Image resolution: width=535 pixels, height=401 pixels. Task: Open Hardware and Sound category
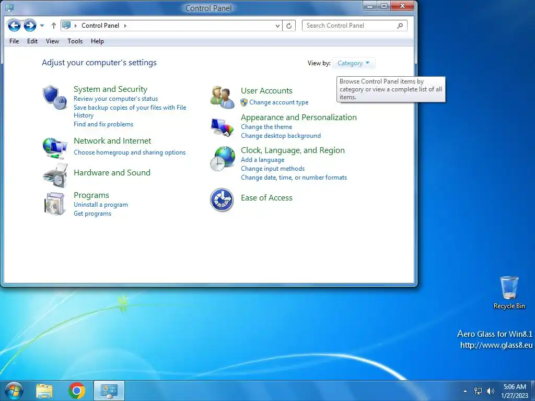pos(112,172)
